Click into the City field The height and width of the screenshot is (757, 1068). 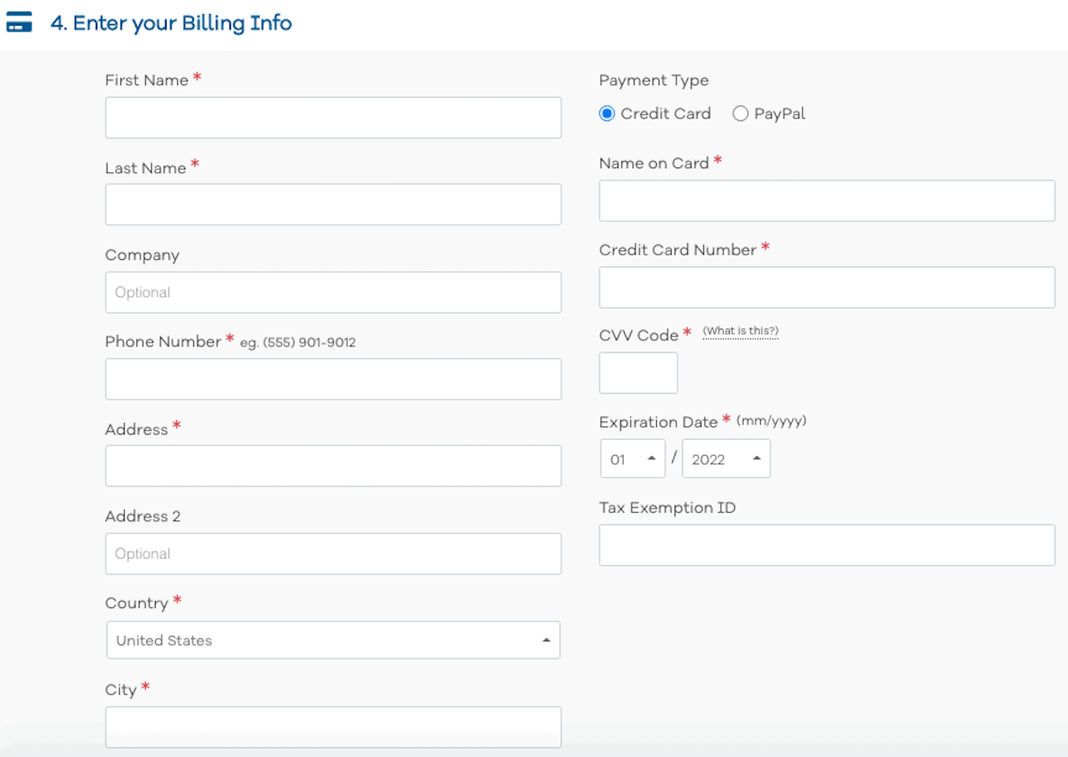click(x=332, y=726)
